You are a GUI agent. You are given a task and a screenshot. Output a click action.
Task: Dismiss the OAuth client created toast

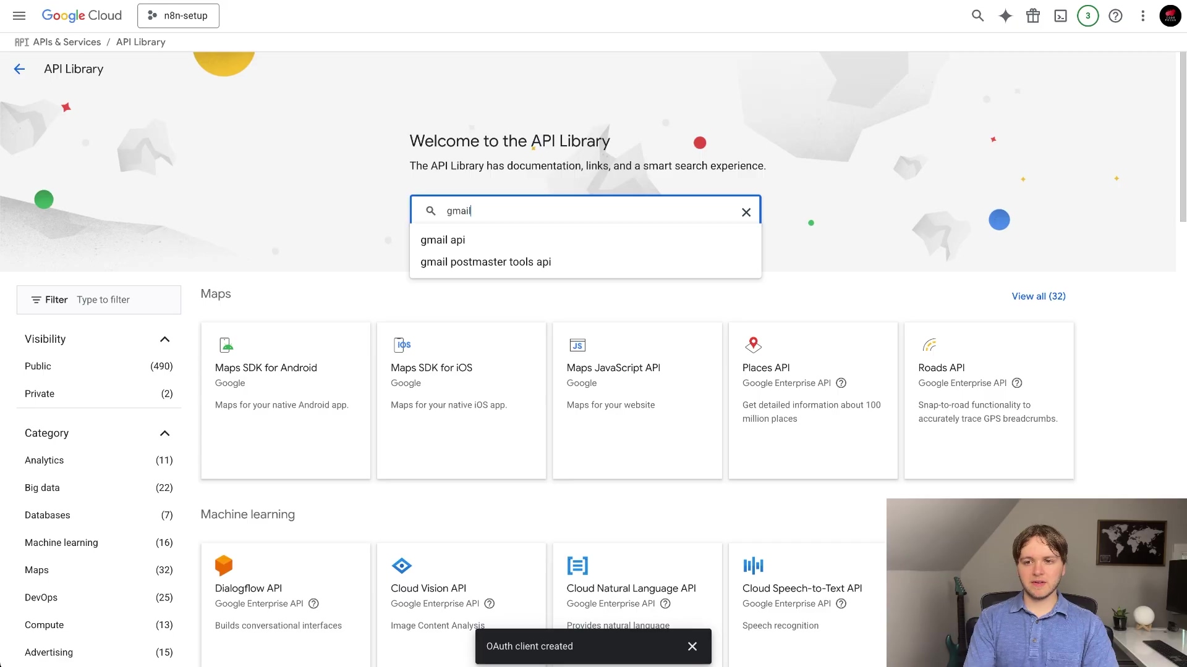(692, 646)
